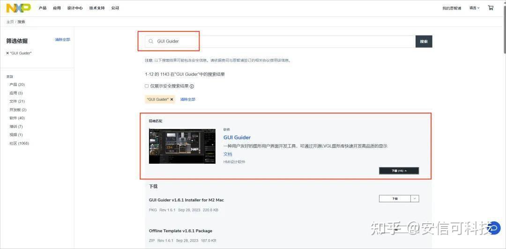The image size is (506, 249).
Task: Open the 设计中心 menu
Action: point(75,8)
